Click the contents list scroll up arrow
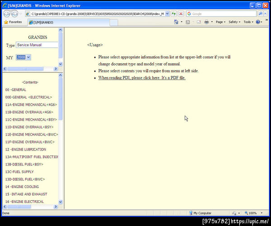The width and height of the screenshot is (271, 226). pos(61,75)
